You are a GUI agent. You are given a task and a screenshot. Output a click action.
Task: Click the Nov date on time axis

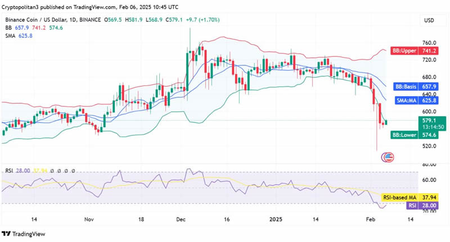[87, 220]
